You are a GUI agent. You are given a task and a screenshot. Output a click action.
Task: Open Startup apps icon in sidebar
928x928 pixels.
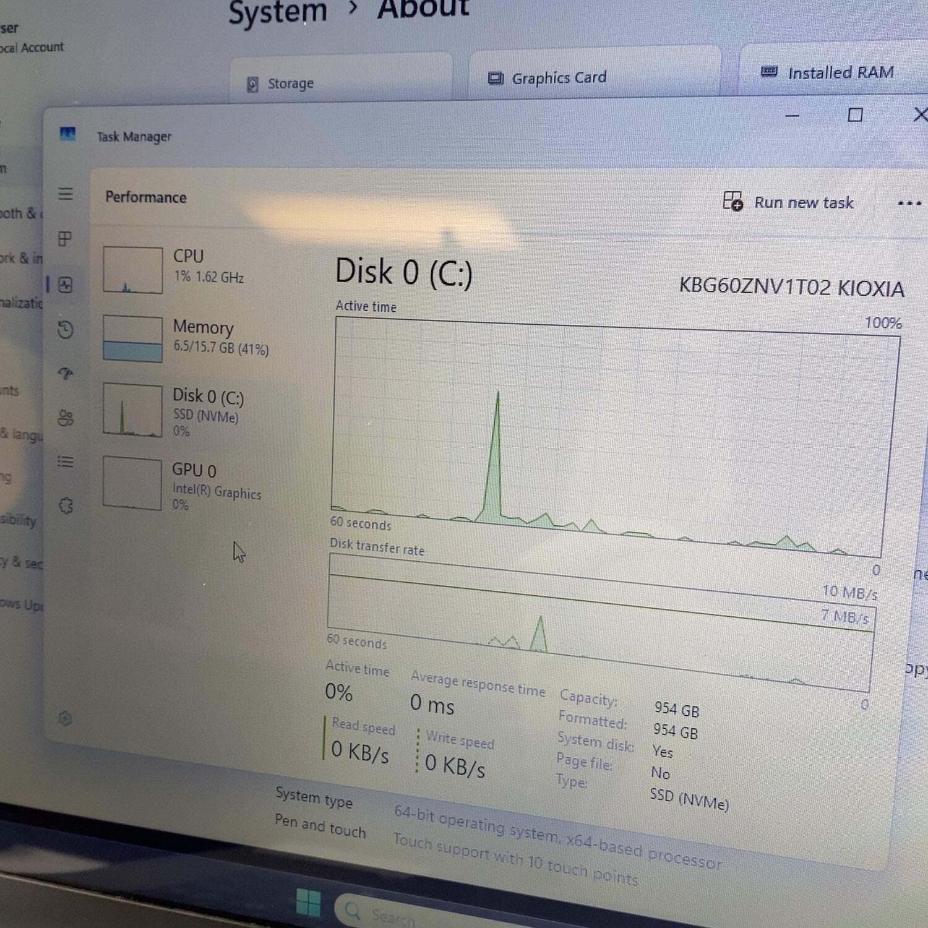point(66,373)
